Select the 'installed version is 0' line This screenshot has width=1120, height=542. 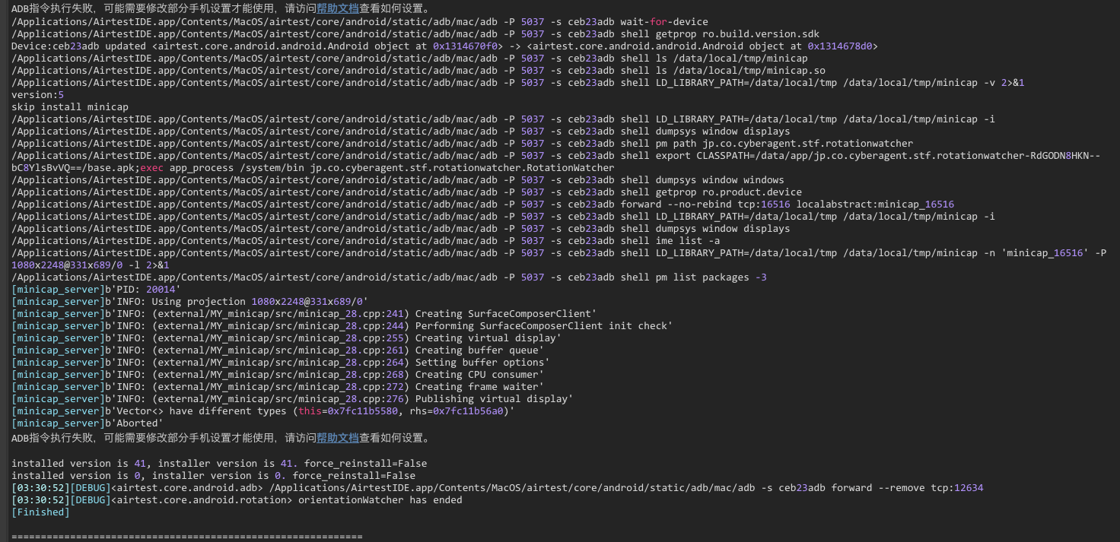[x=213, y=475]
